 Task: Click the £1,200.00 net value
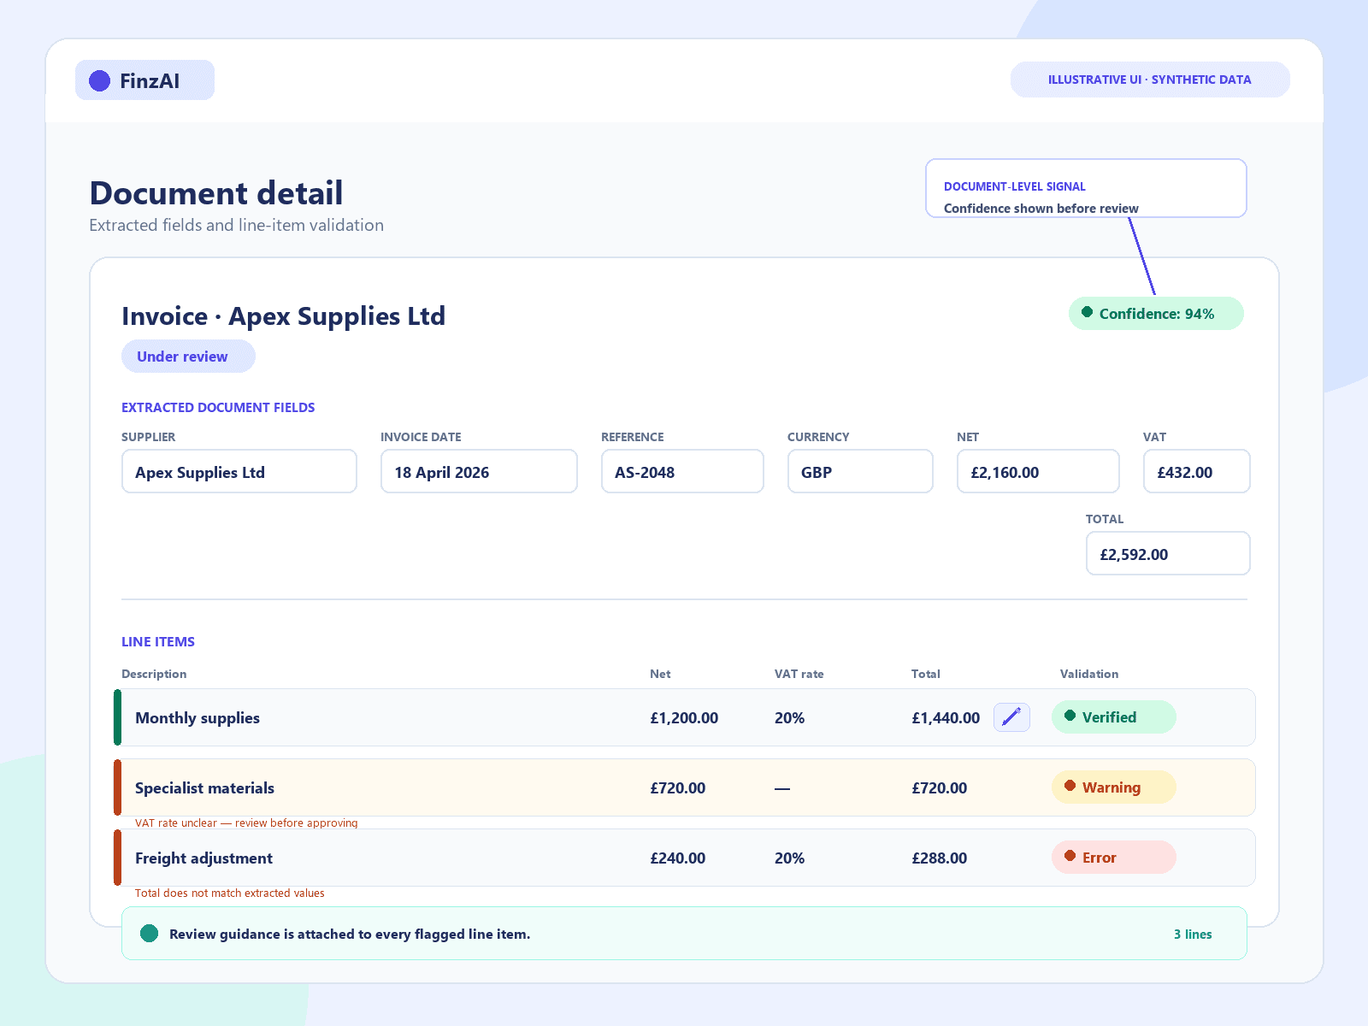[684, 718]
